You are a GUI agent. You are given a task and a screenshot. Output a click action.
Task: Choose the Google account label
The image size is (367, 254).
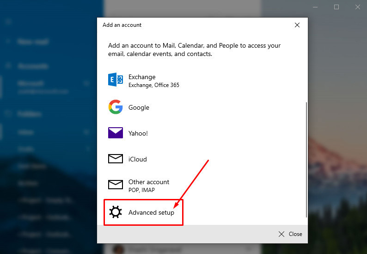pyautogui.click(x=139, y=107)
